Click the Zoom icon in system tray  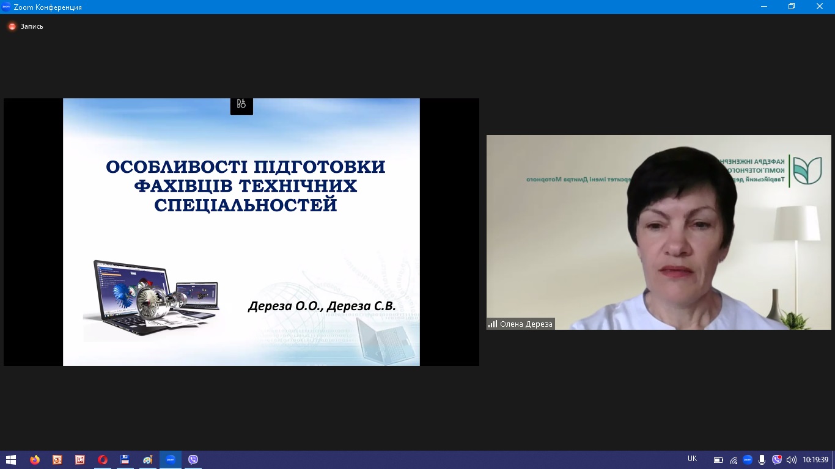coord(747,460)
